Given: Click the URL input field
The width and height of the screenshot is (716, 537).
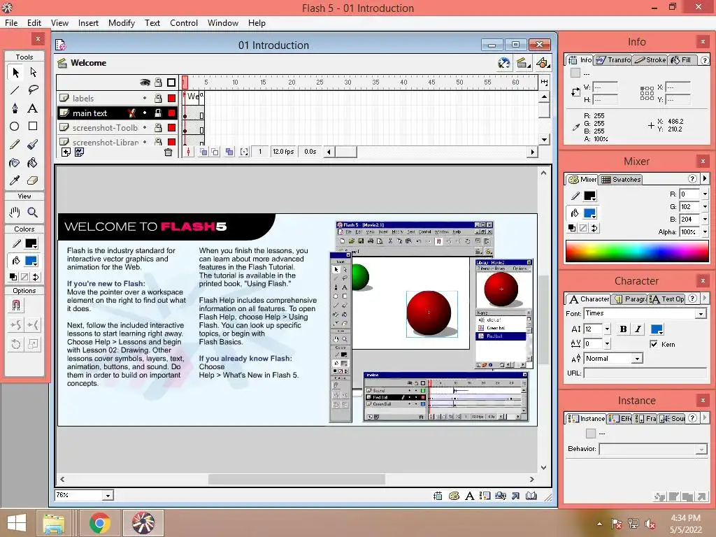Looking at the screenshot, I should point(645,373).
